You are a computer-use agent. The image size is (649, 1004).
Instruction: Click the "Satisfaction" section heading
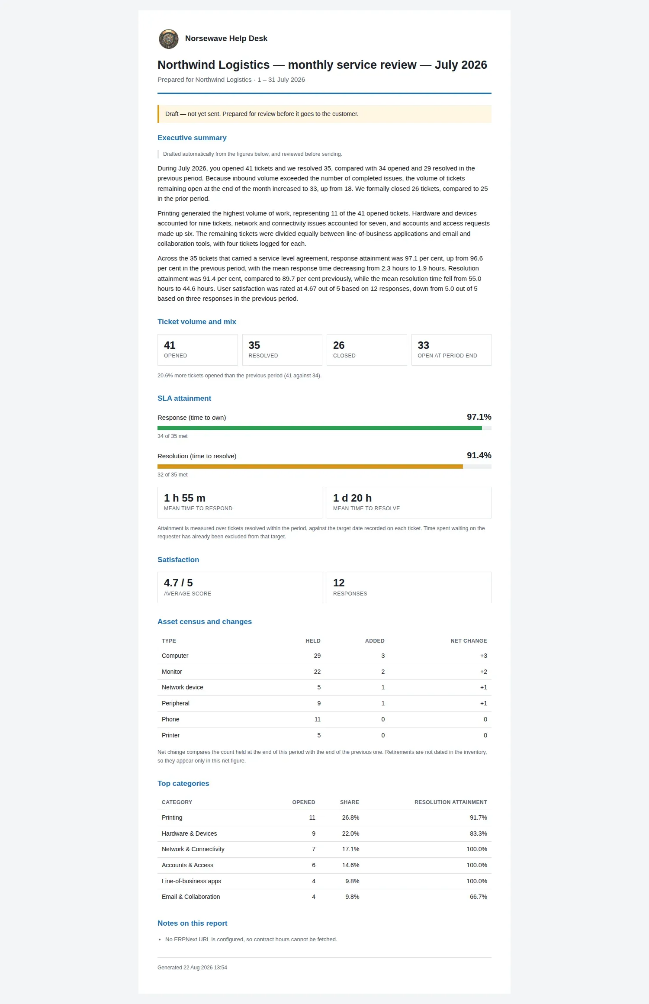(178, 560)
